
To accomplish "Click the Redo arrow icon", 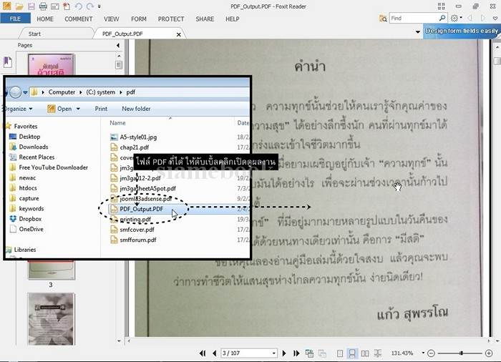I will coord(89,6).
